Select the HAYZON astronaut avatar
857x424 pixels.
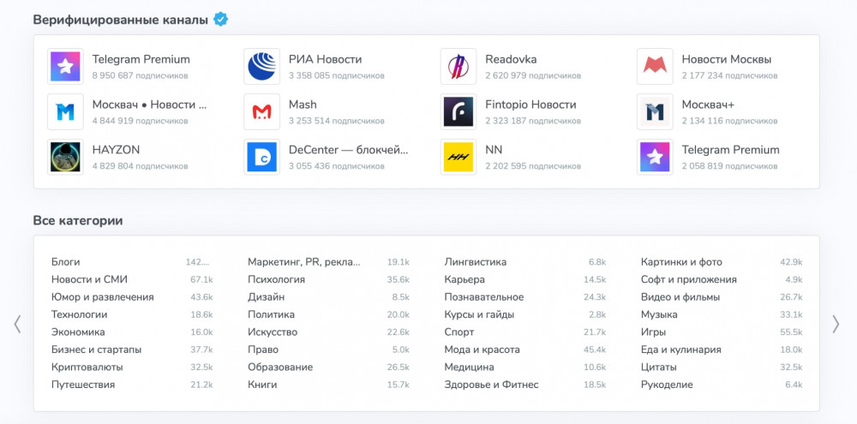[65, 157]
